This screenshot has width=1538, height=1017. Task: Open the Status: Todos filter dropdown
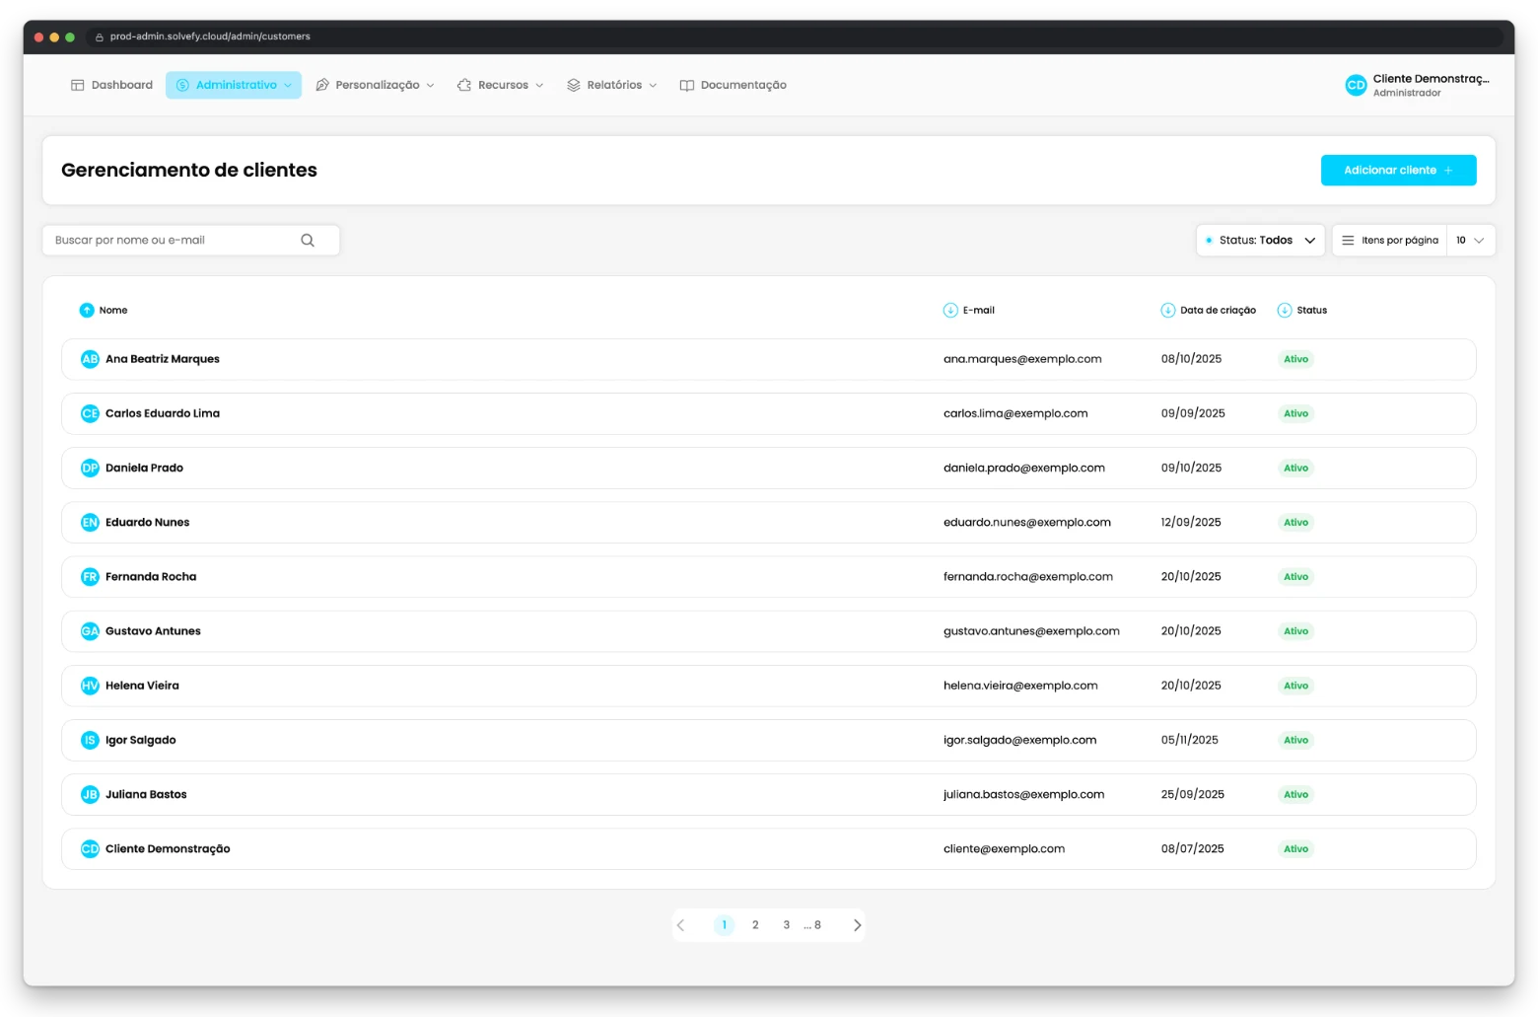[1260, 241]
